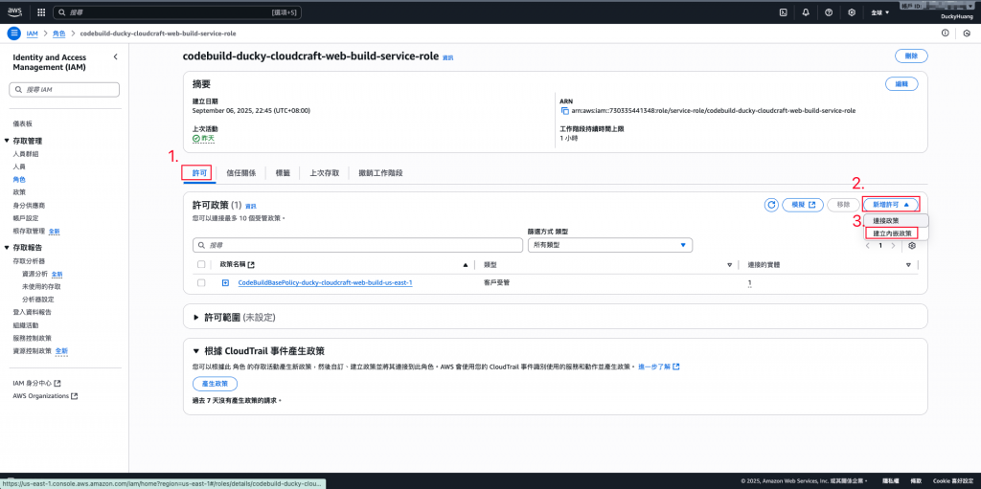This screenshot has height=489, width=981.
Task: Focus the top AWS search field
Action: click(x=176, y=11)
